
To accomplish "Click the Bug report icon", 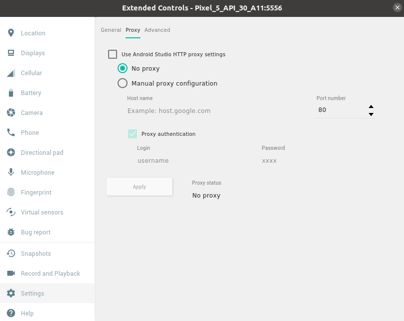I will [x=10, y=232].
